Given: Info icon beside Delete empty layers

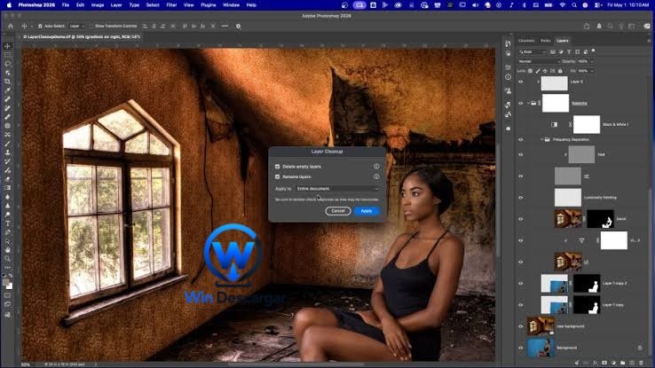Looking at the screenshot, I should 376,167.
